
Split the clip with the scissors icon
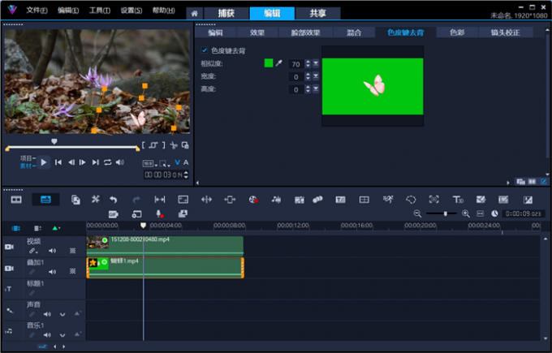click(174, 145)
